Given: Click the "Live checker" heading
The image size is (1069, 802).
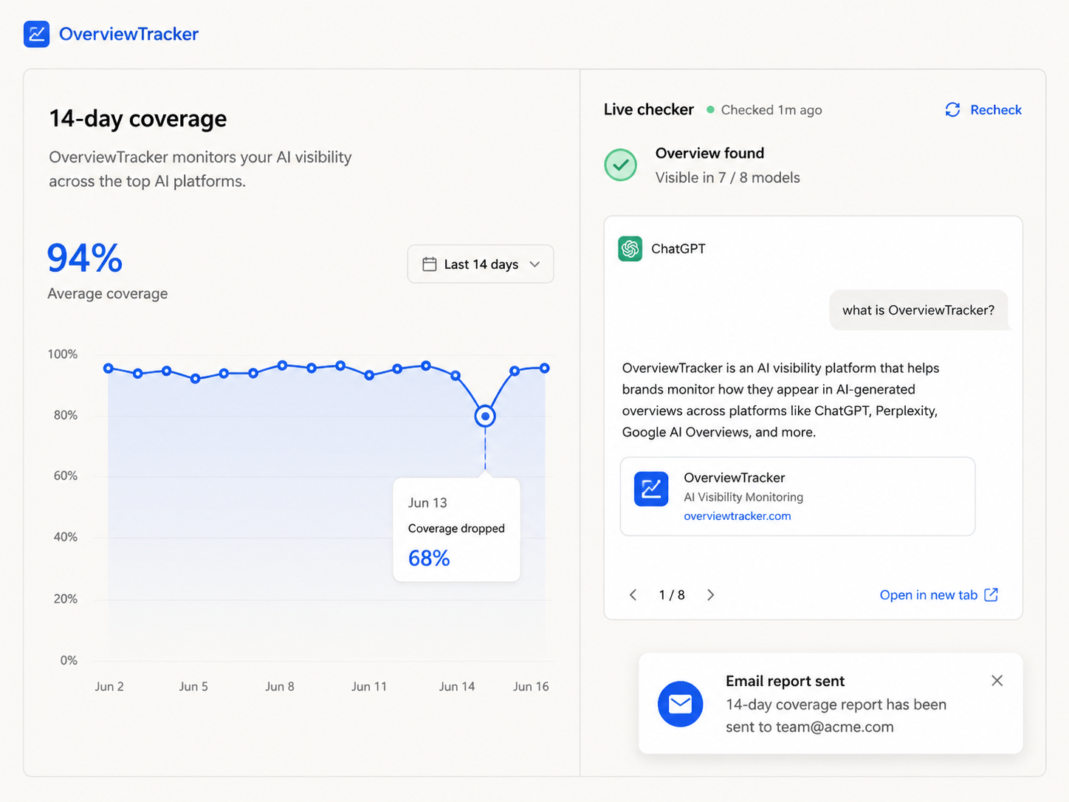Looking at the screenshot, I should 649,110.
